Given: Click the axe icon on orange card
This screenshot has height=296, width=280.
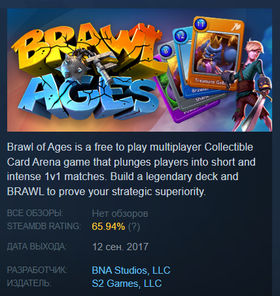Looking at the screenshot, I should pyautogui.click(x=236, y=27).
